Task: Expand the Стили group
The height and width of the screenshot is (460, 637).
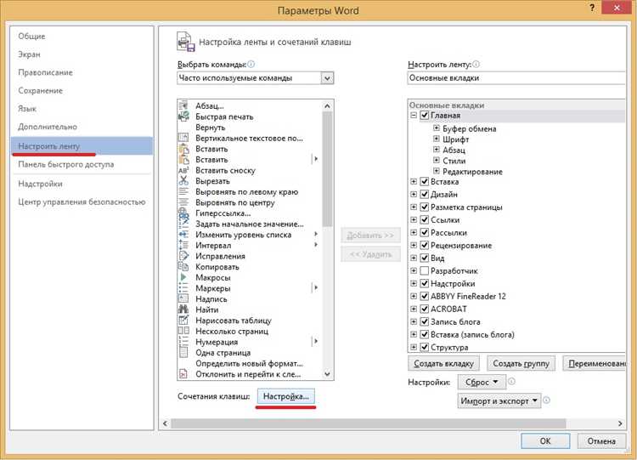Action: click(437, 160)
